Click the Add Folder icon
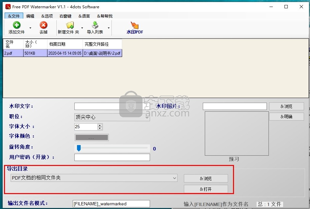Viewport: 310px width, 209px height. coord(70,25)
